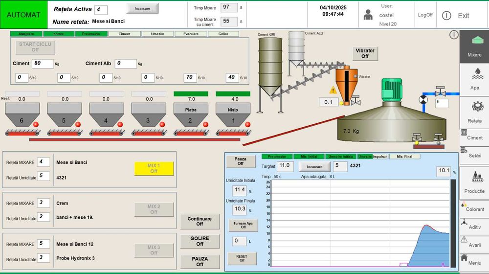Screen dimensions: 489x274
Task: Click the Nisip green level bar
Action: click(x=233, y=93)
